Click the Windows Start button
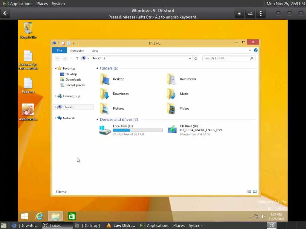The height and width of the screenshot is (229, 306). coord(25,216)
